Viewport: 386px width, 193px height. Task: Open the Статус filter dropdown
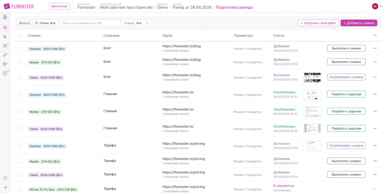[137, 23]
